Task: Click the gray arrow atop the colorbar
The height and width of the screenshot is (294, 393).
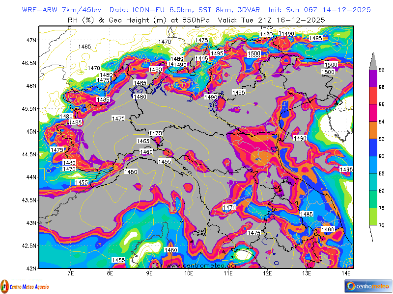Action: 374,61
